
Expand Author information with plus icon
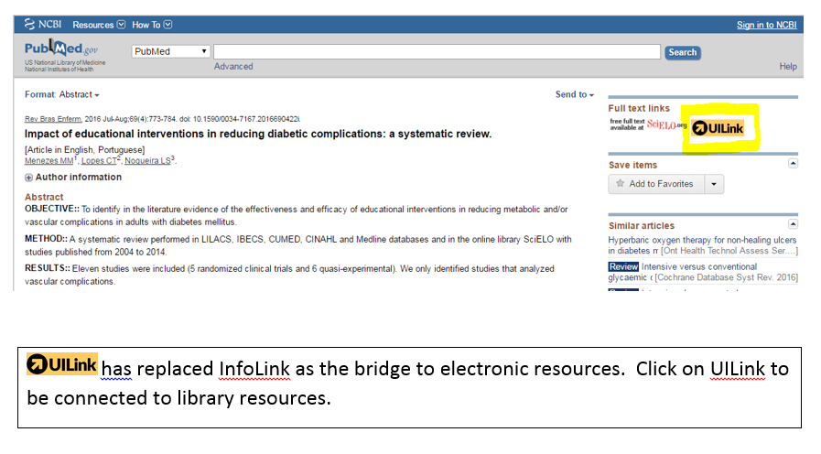(29, 178)
